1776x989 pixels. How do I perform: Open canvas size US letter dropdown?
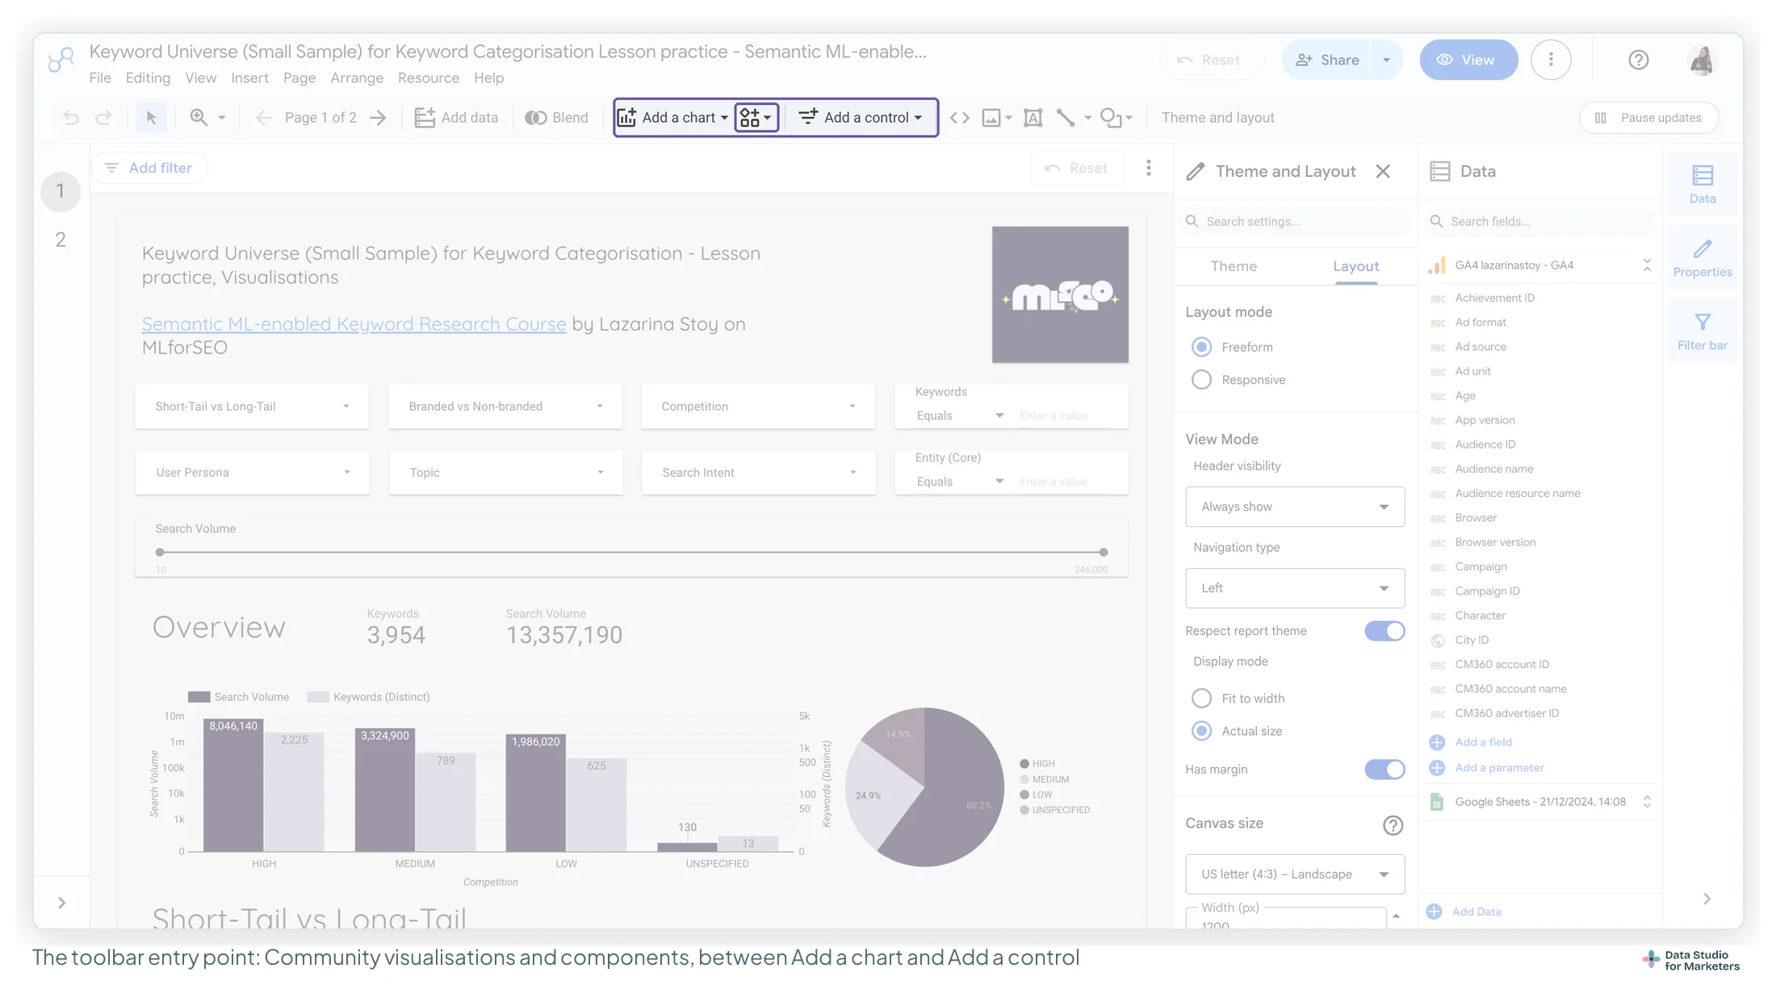[1295, 874]
